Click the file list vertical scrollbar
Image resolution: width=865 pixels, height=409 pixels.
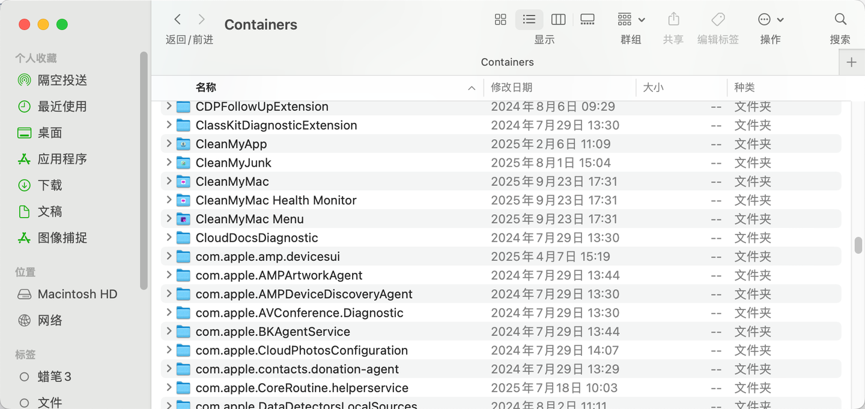858,246
